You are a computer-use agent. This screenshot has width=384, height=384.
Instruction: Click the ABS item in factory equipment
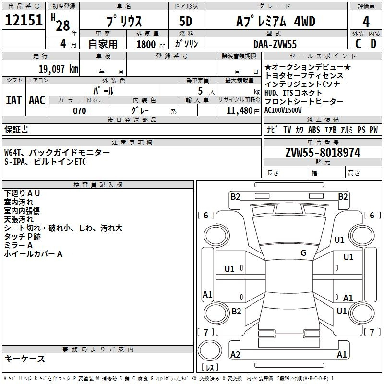click(314, 130)
